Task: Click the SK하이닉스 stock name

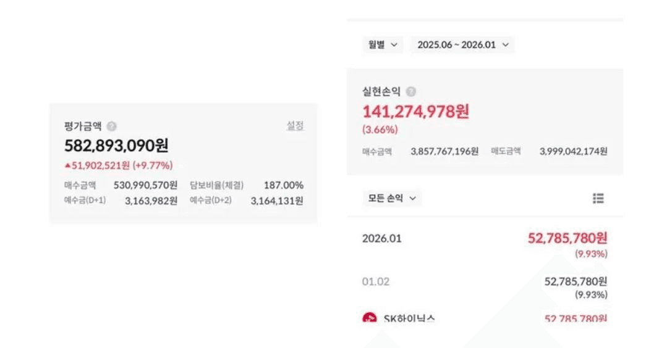Action: pos(409,319)
